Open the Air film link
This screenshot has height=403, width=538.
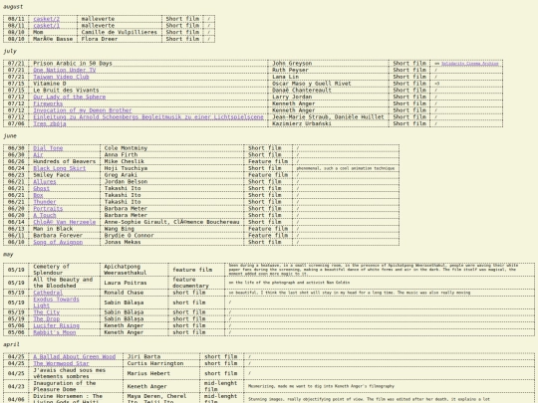(38, 155)
